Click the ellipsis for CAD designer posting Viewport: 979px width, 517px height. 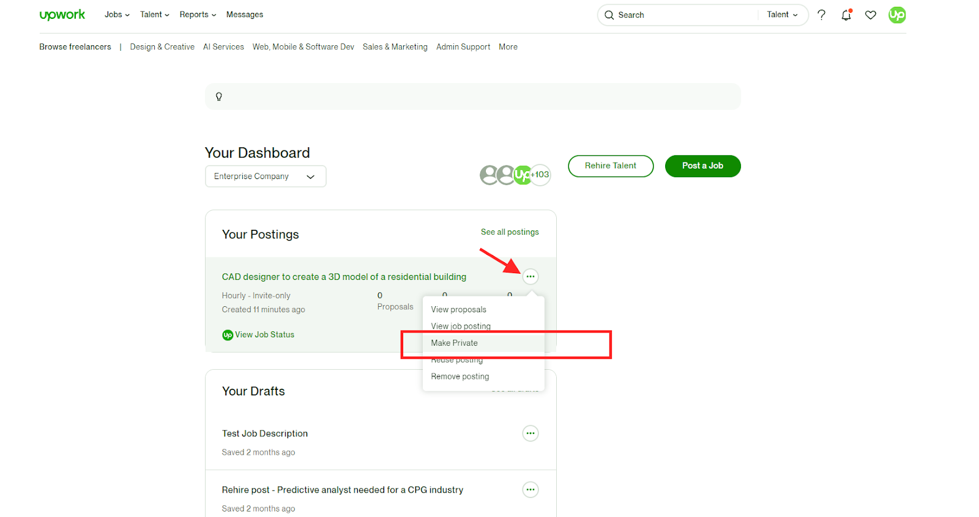coord(530,277)
